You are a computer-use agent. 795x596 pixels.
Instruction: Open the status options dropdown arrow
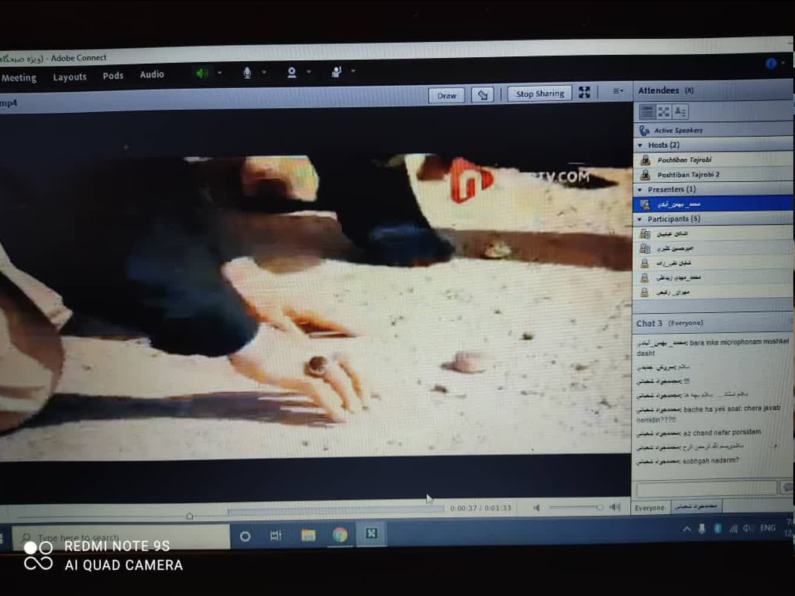[x=353, y=71]
